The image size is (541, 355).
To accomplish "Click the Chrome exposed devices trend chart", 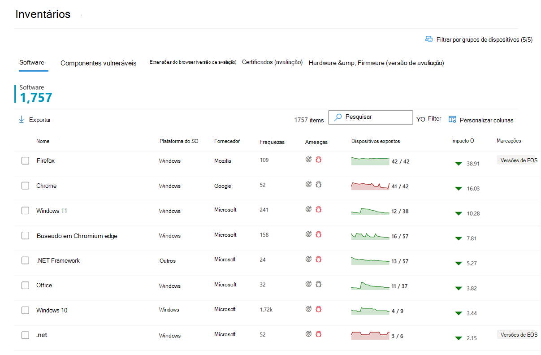I will point(370,186).
